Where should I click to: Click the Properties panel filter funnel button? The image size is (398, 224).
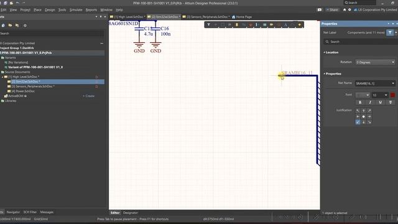pos(390,32)
